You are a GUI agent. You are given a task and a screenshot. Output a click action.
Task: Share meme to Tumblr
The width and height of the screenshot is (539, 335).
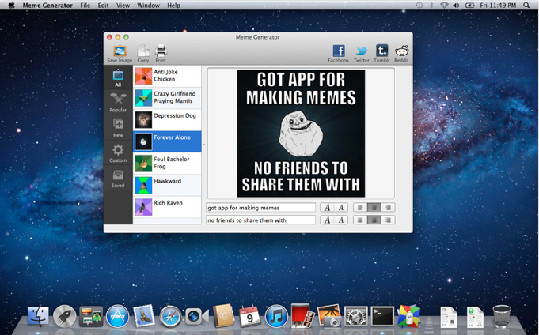(381, 54)
